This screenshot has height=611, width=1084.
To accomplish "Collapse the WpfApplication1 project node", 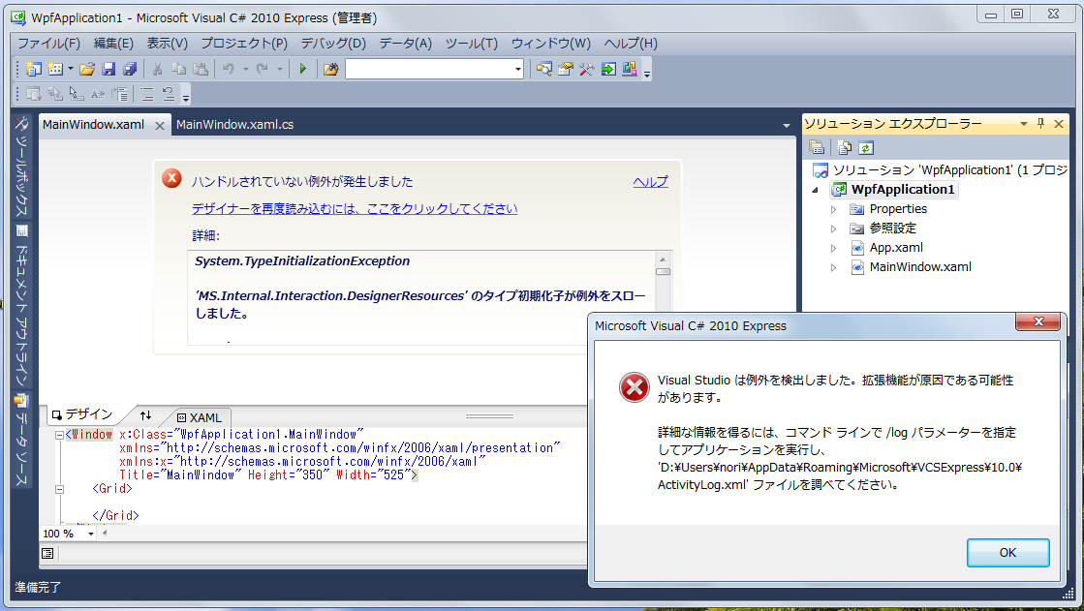I will click(816, 190).
